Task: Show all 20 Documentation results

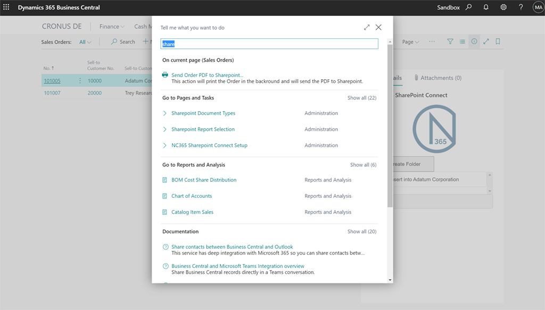Action: tap(362, 231)
